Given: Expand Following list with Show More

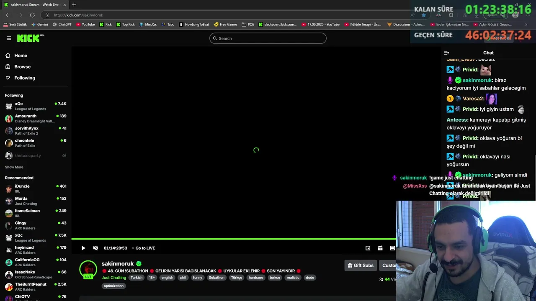Looking at the screenshot, I should point(14,167).
